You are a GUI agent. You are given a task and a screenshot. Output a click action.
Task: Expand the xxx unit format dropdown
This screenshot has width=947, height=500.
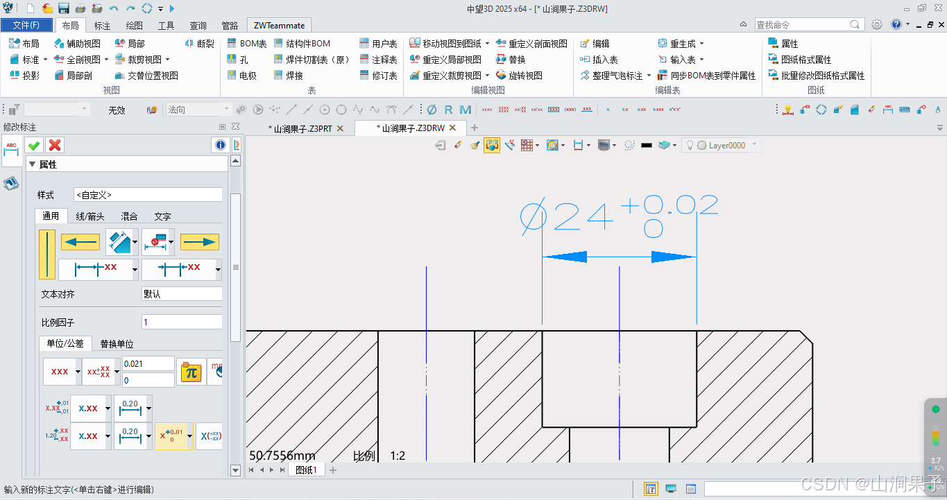78,372
